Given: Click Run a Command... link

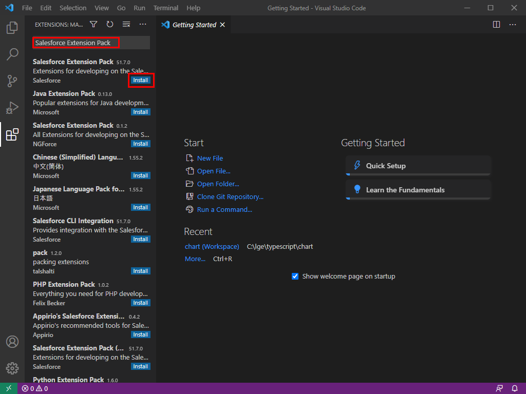Looking at the screenshot, I should (224, 210).
